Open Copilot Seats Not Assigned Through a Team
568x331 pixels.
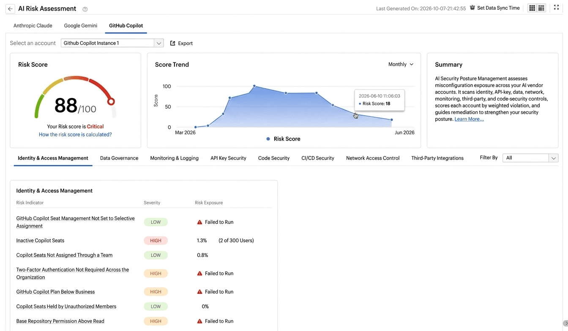coord(64,255)
